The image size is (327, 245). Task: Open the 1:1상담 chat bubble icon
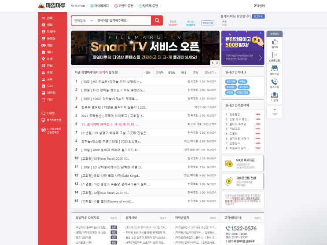coord(44,113)
